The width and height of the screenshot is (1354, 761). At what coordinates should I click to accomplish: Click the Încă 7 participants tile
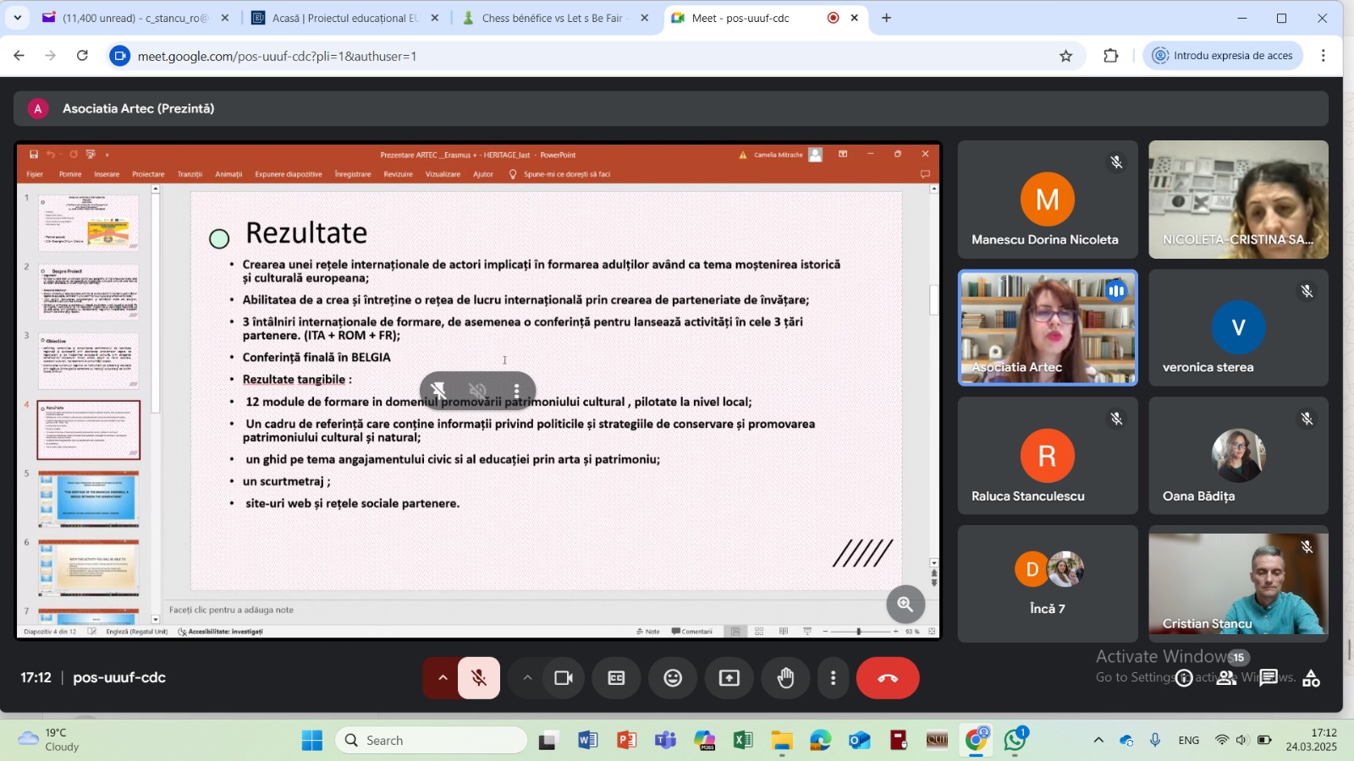tap(1047, 583)
